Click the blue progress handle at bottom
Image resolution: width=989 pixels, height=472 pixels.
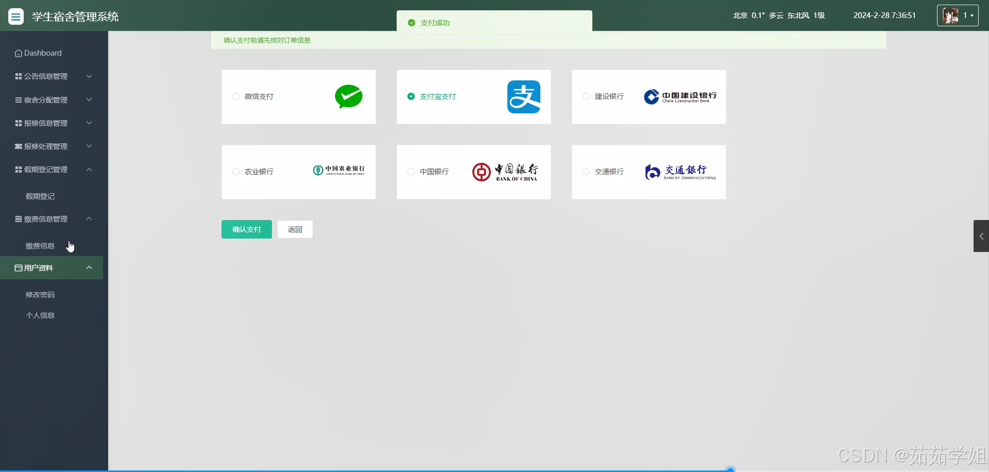point(730,469)
